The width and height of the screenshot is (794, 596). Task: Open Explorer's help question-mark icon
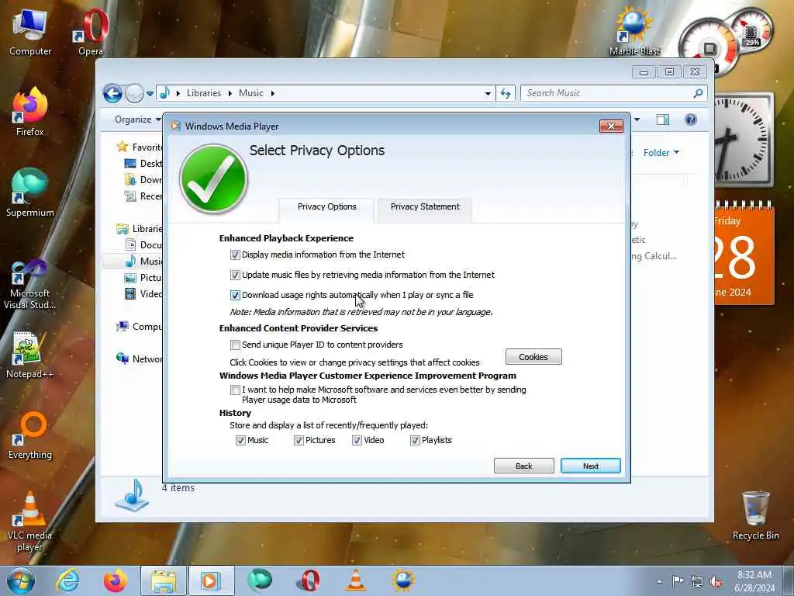691,120
